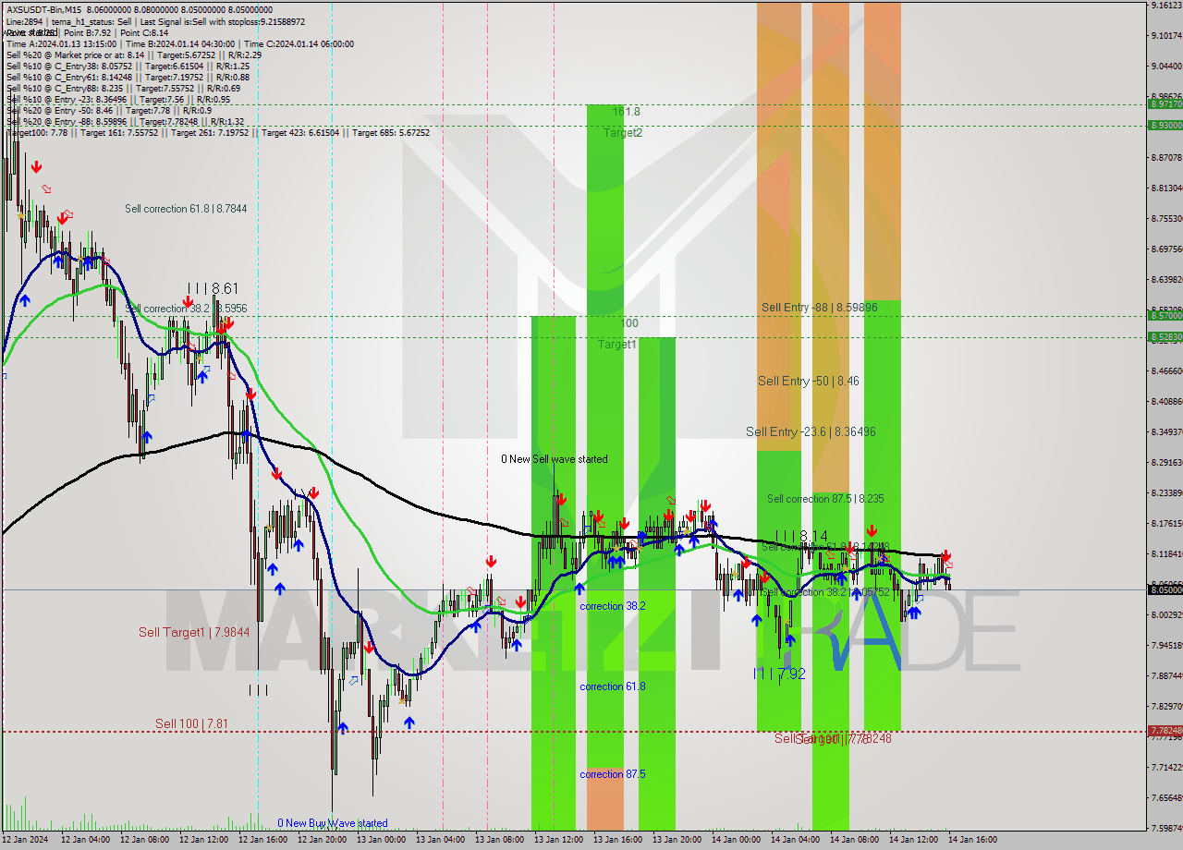Click the 9.16123 price scale value

(1165, 6)
